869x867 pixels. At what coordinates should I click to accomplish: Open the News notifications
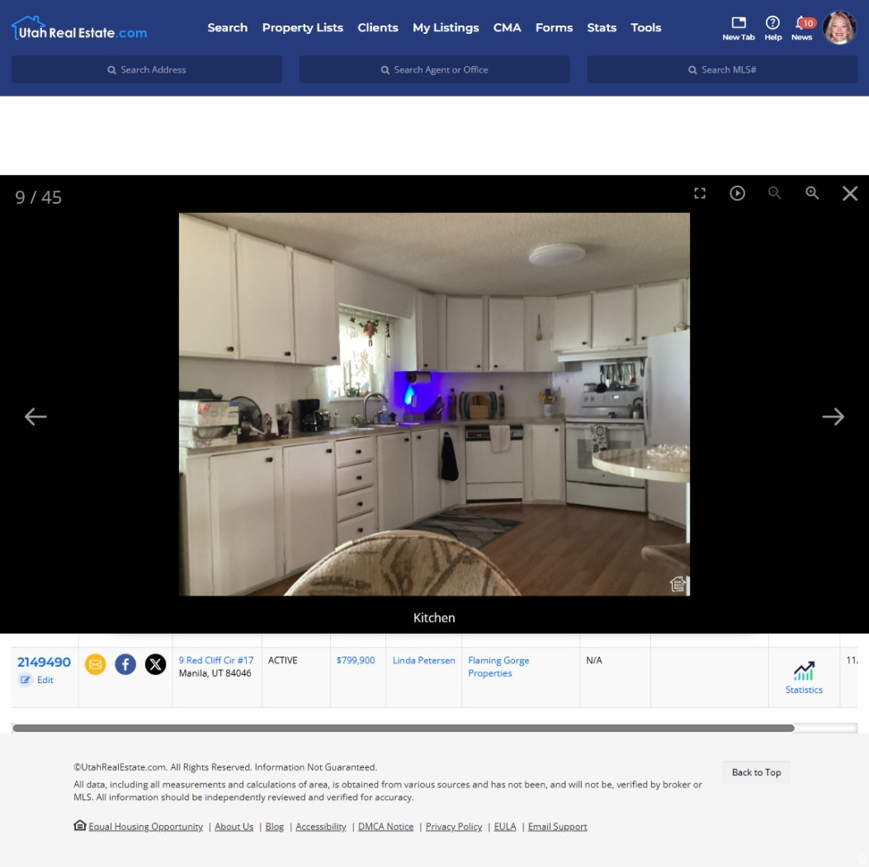coord(802,27)
